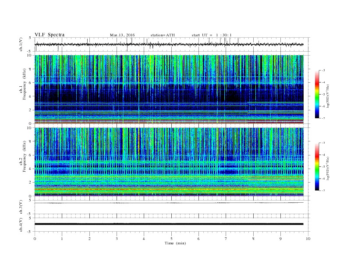
Task: Select the ch.1 "Frequency (kHz)" axis label
Action: 25,84
